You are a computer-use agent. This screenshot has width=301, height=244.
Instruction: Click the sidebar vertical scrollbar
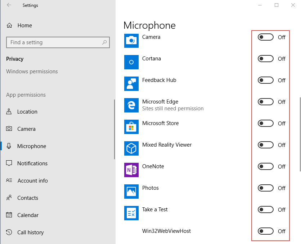click(x=114, y=129)
